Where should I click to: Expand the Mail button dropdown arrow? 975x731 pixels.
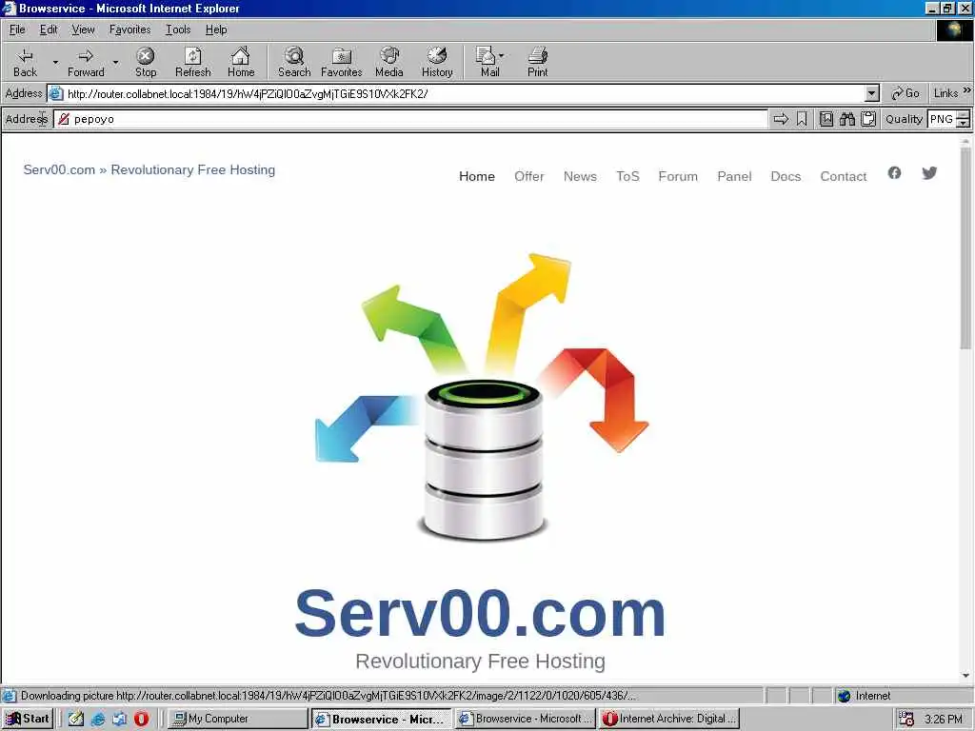tap(501, 55)
